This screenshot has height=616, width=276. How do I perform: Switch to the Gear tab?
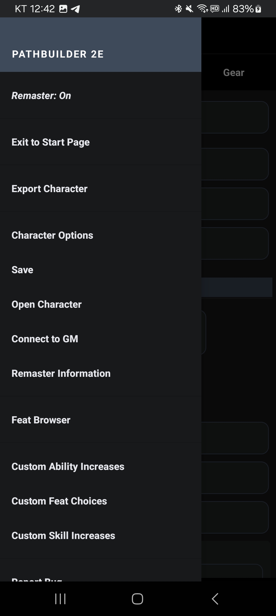tap(234, 73)
